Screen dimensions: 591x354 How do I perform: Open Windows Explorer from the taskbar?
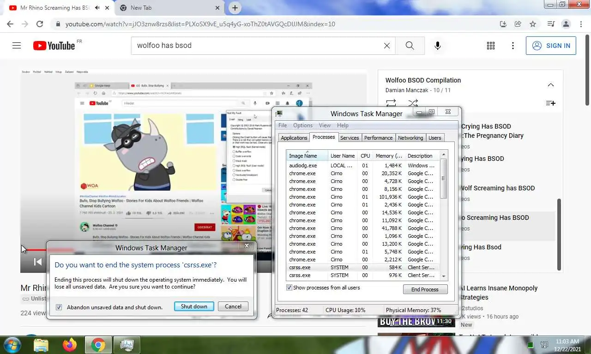click(x=41, y=345)
